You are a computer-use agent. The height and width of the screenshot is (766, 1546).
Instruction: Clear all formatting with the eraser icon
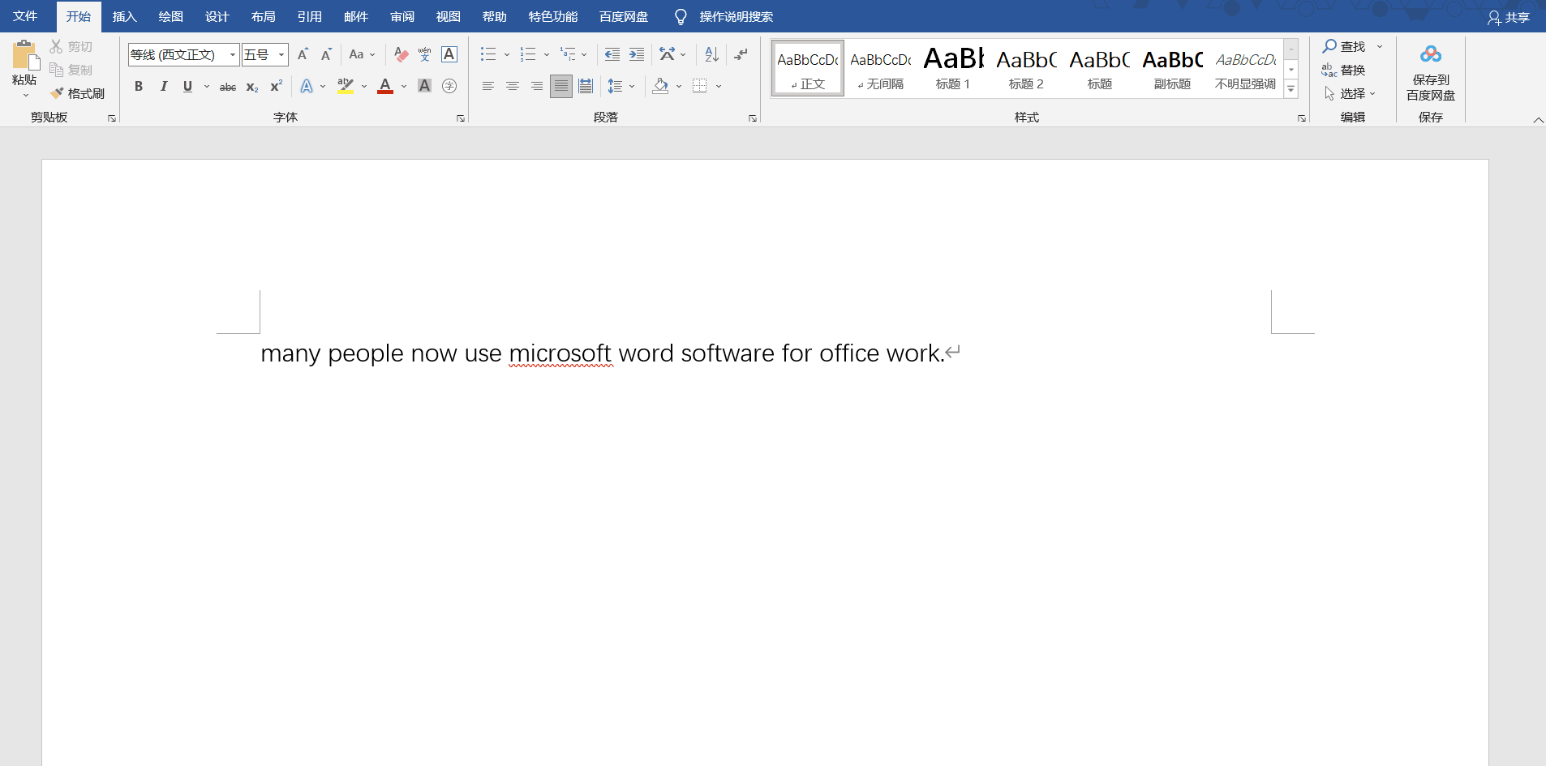click(x=401, y=54)
